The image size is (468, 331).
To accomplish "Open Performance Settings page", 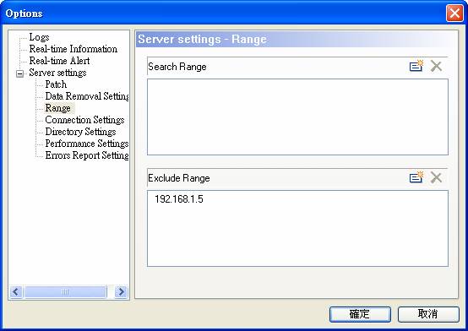I will tap(87, 144).
